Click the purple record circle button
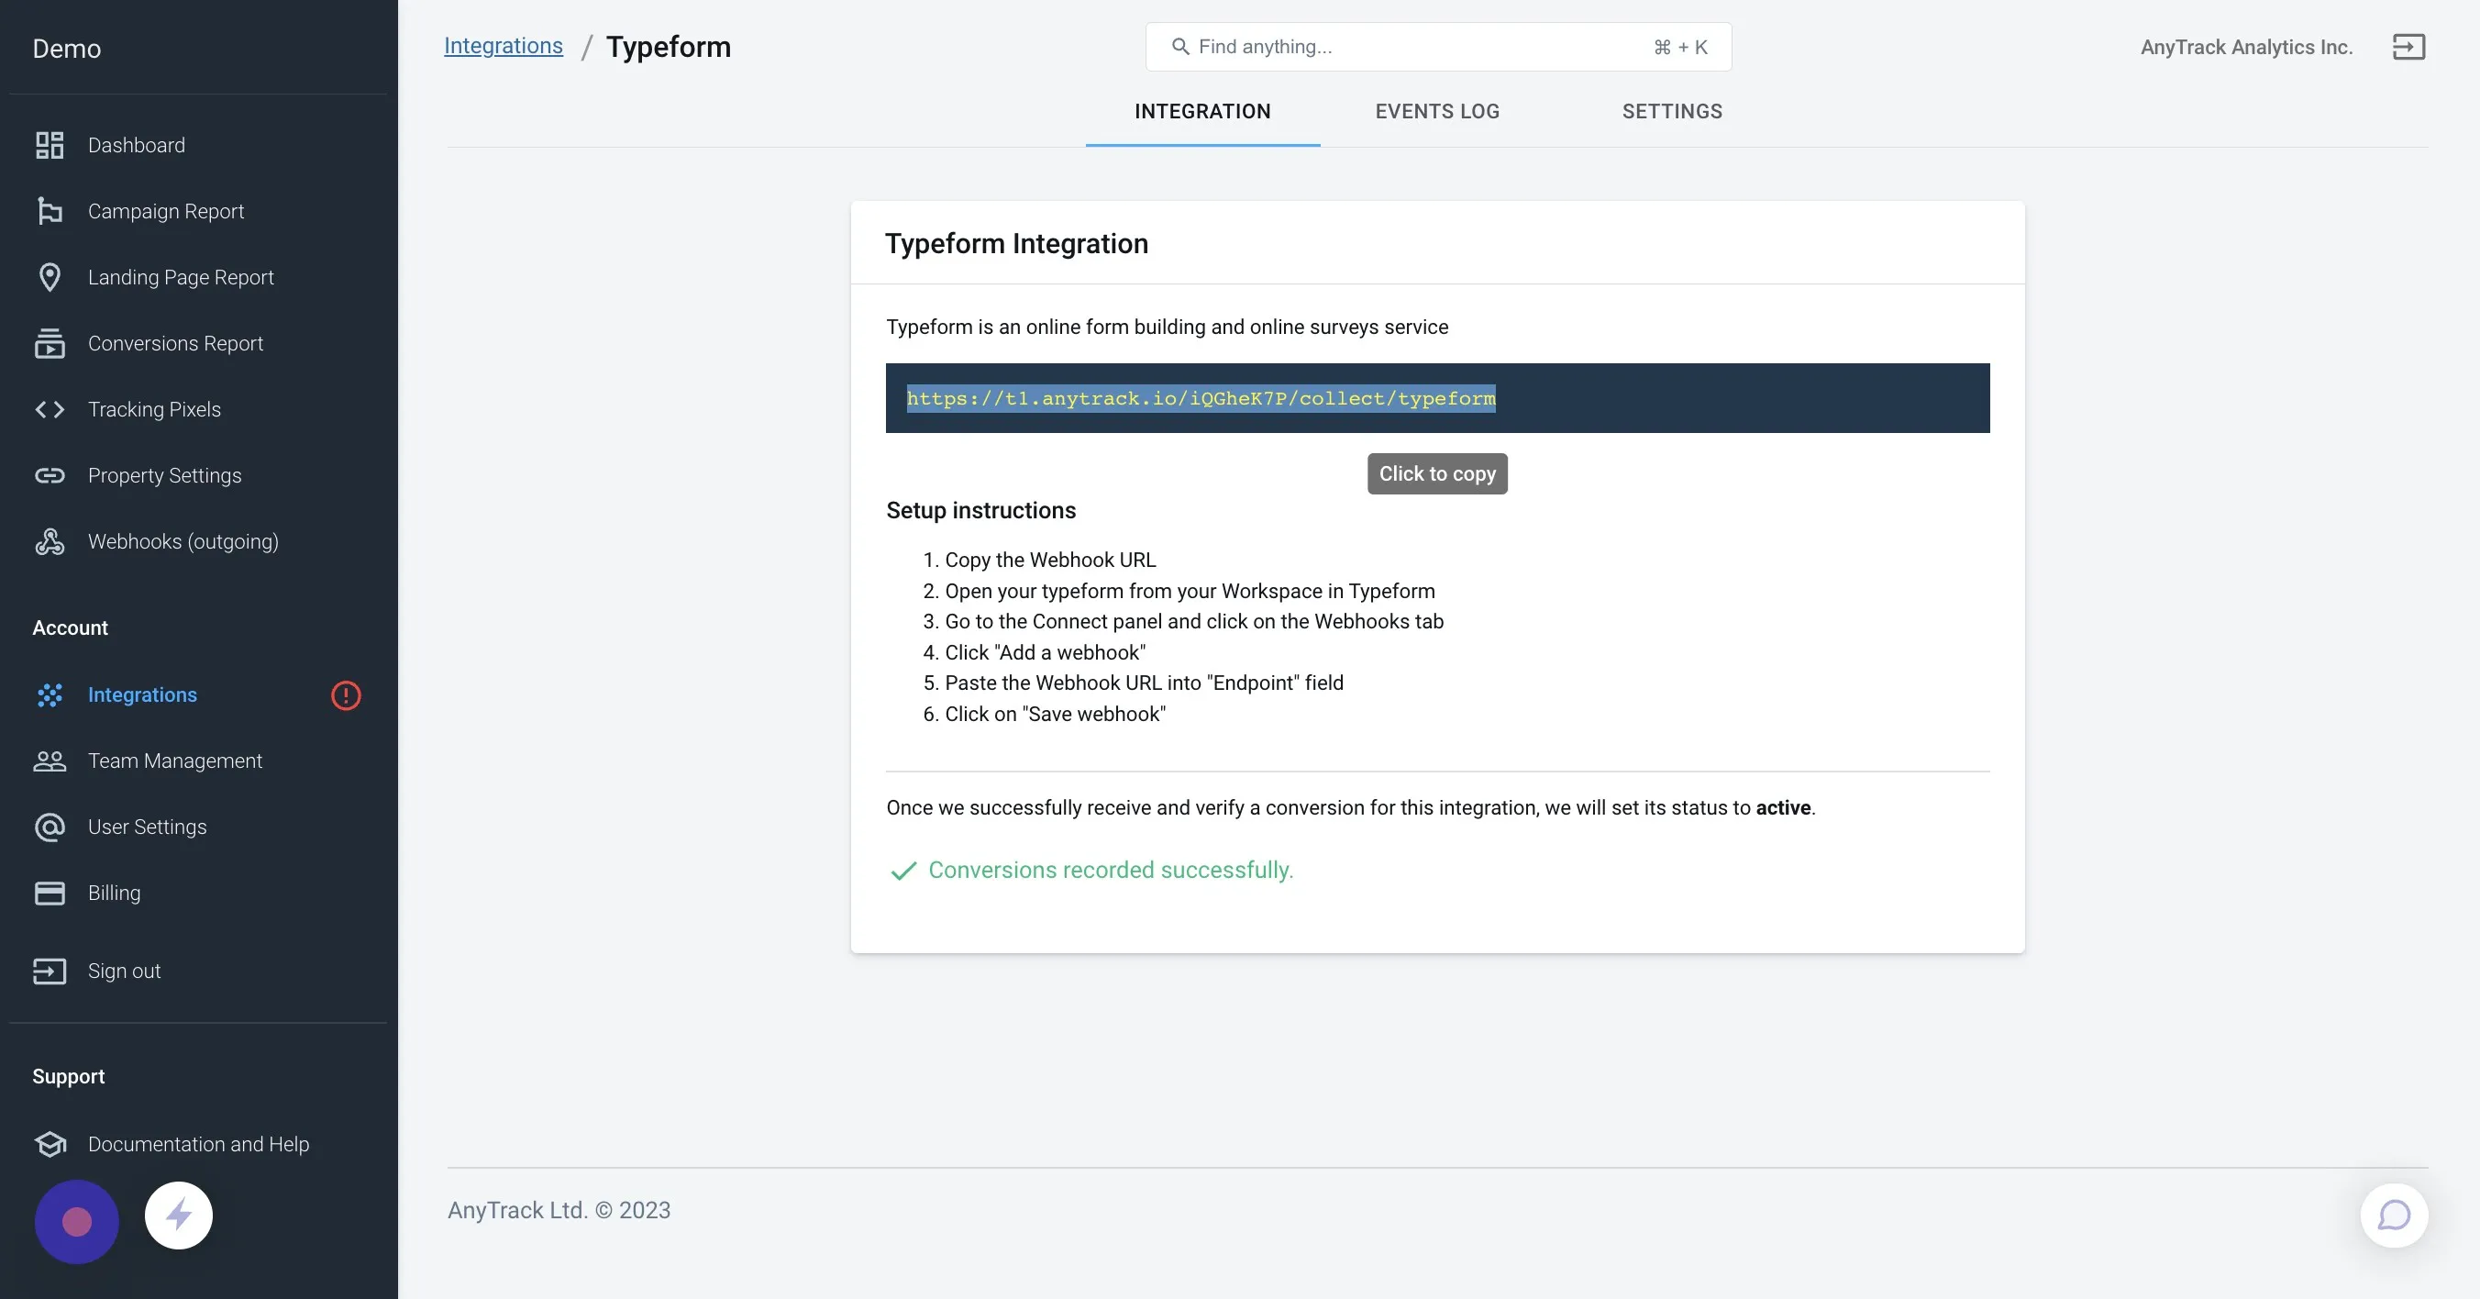The width and height of the screenshot is (2480, 1299). pos(77,1222)
